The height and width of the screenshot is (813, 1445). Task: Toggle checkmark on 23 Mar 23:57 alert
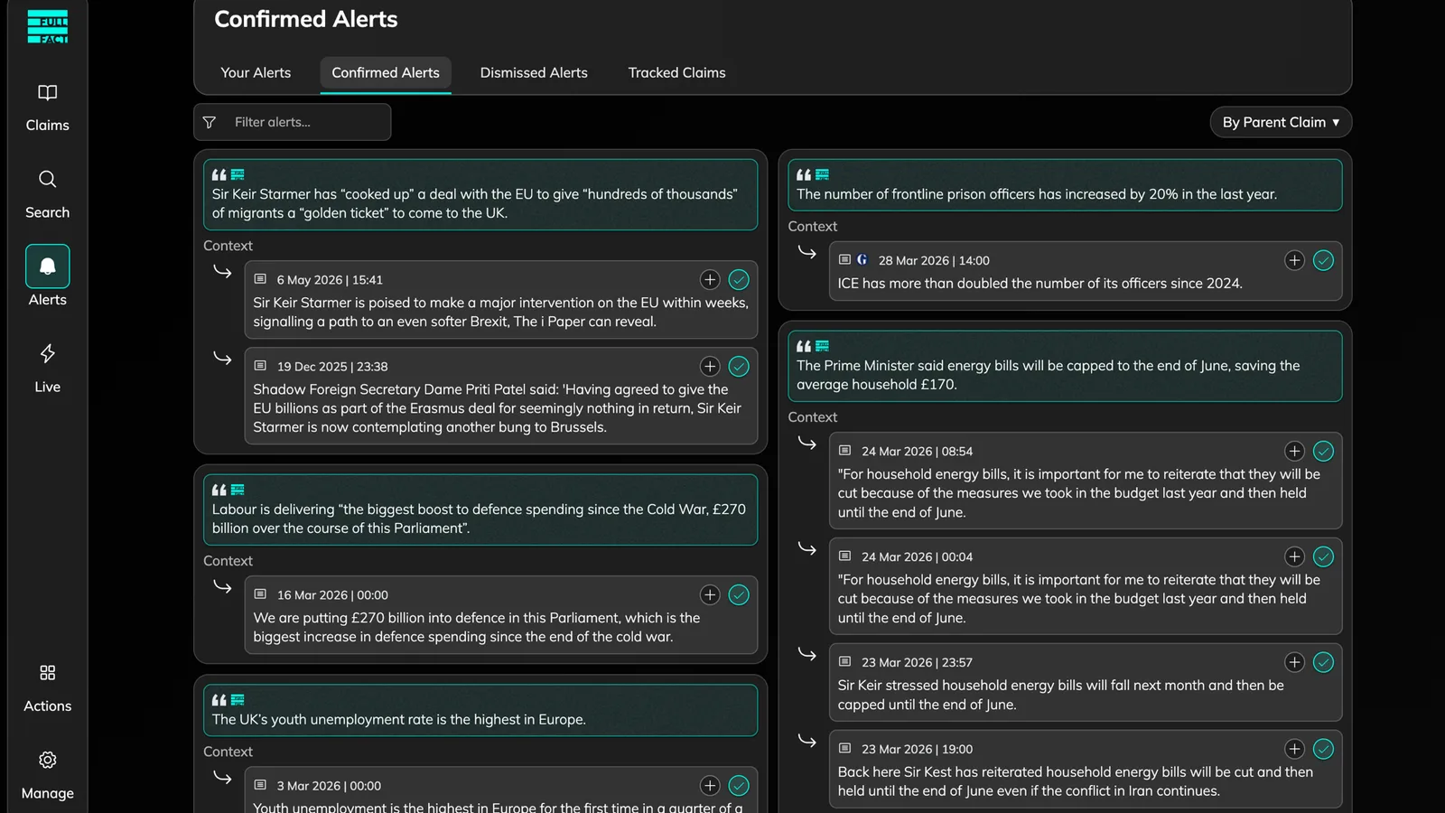tap(1323, 663)
